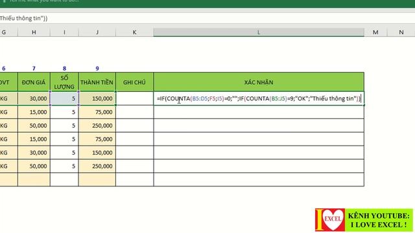Select column header L

click(x=259, y=32)
